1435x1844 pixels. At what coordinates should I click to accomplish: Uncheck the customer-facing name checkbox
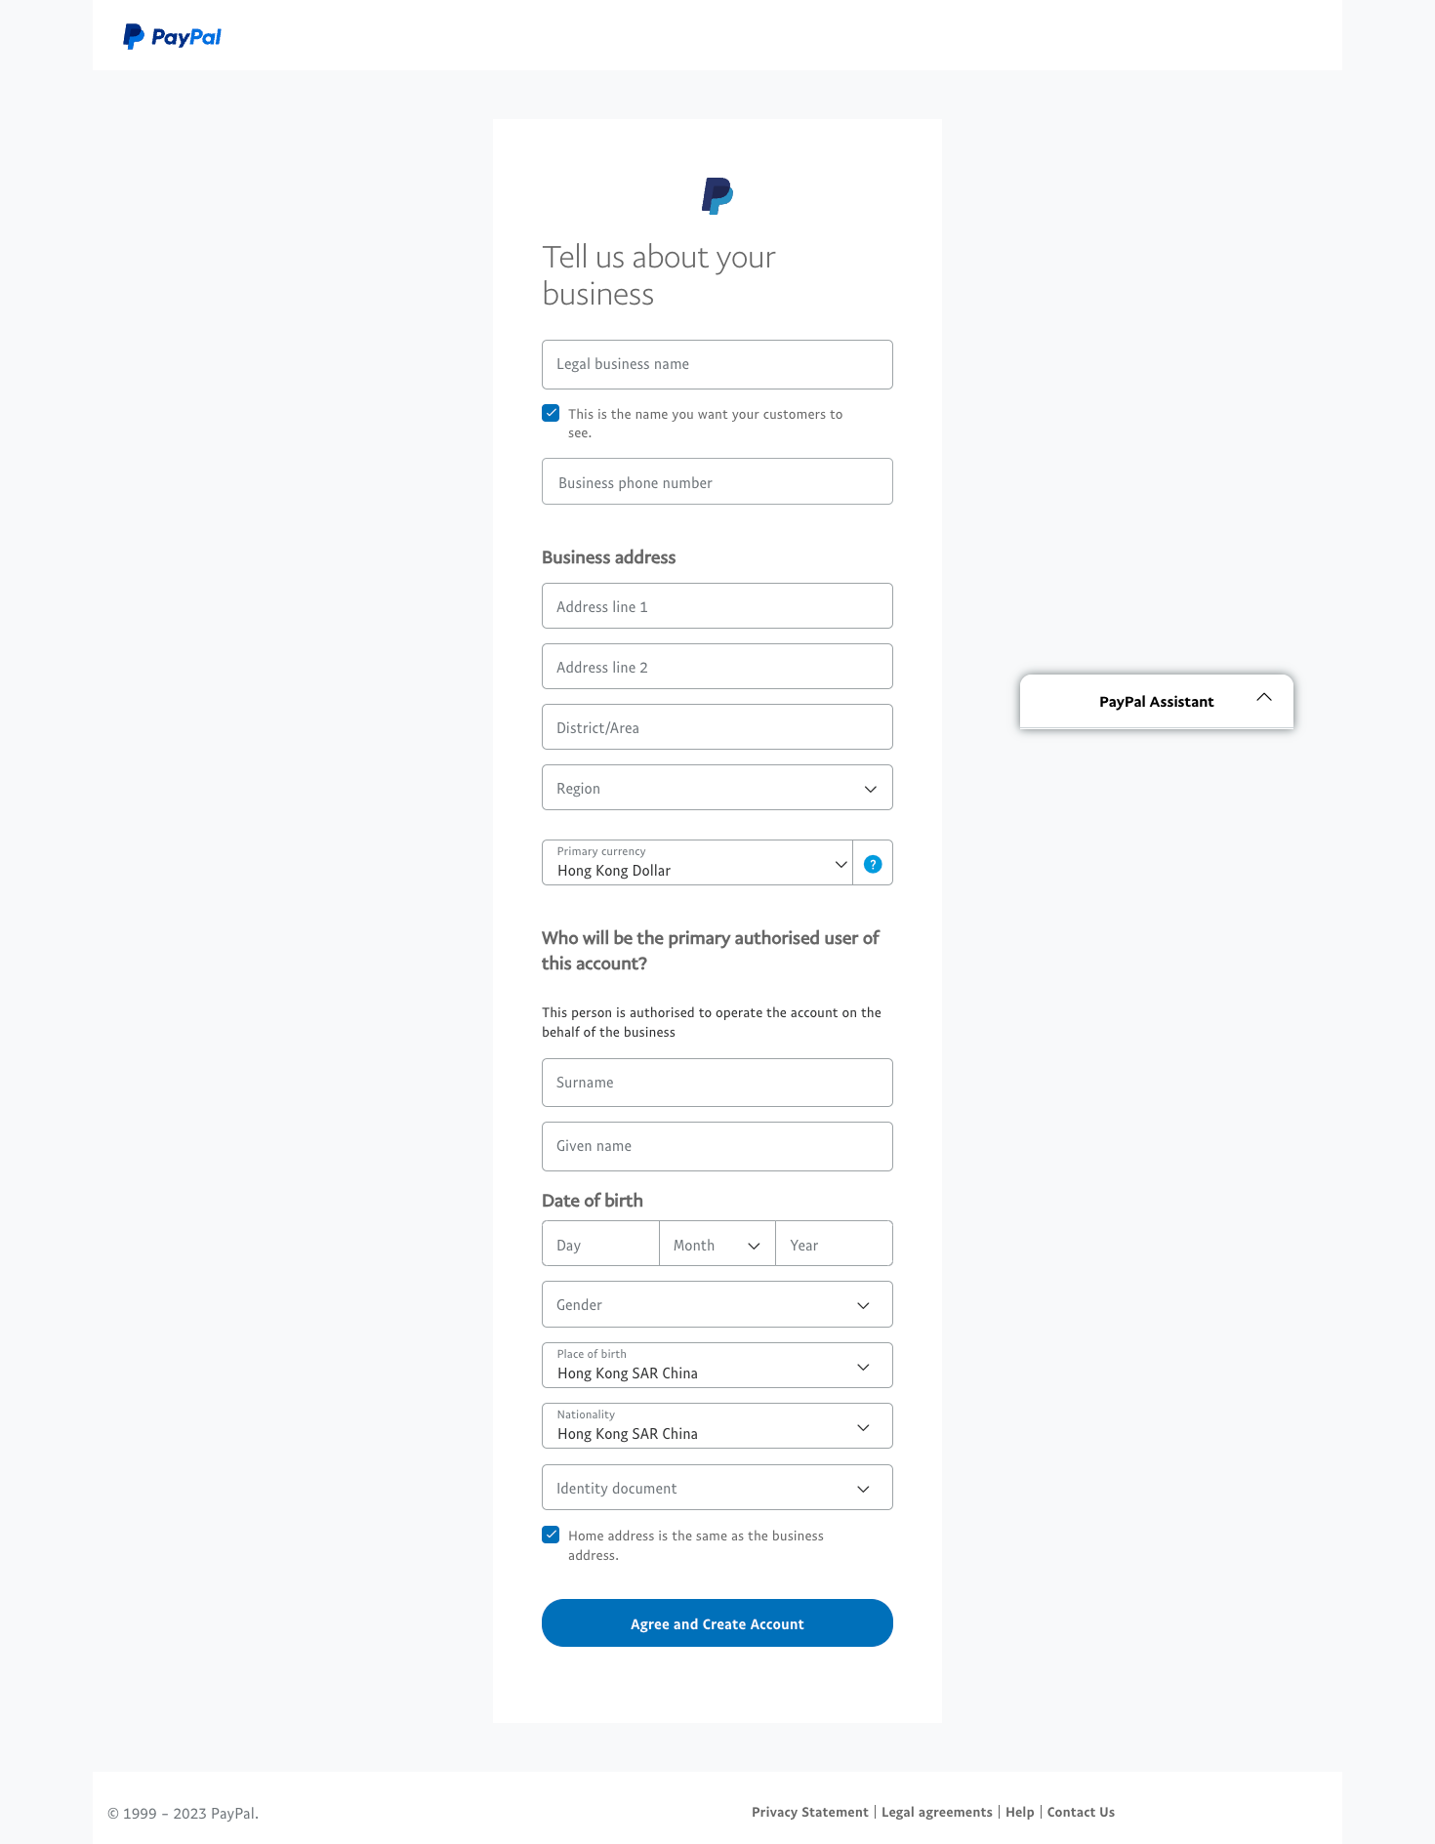point(552,413)
